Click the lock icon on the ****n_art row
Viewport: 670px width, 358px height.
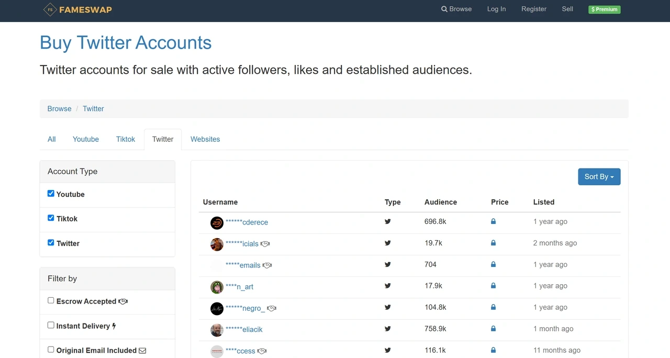click(493, 286)
